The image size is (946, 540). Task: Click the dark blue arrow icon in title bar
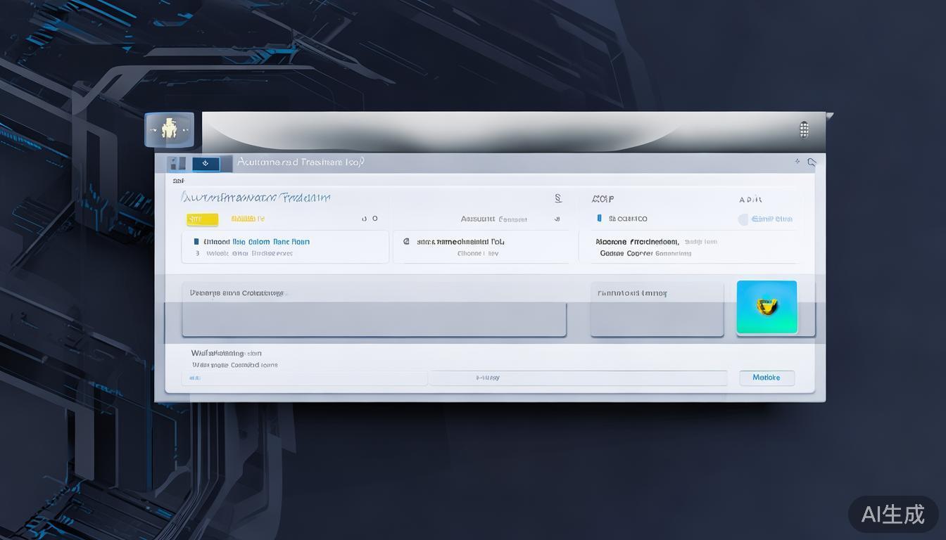[x=206, y=164]
